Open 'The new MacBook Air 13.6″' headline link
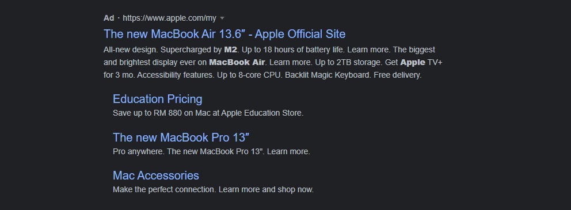This screenshot has width=571, height=210. click(x=224, y=34)
